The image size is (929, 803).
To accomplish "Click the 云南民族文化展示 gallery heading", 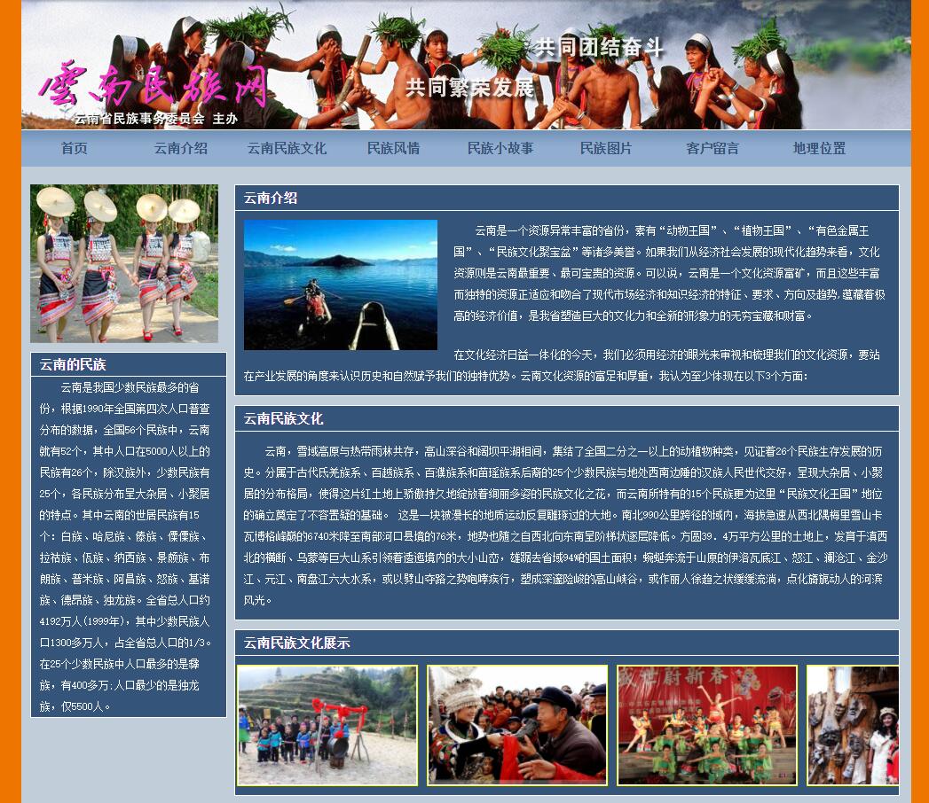I will 296,643.
